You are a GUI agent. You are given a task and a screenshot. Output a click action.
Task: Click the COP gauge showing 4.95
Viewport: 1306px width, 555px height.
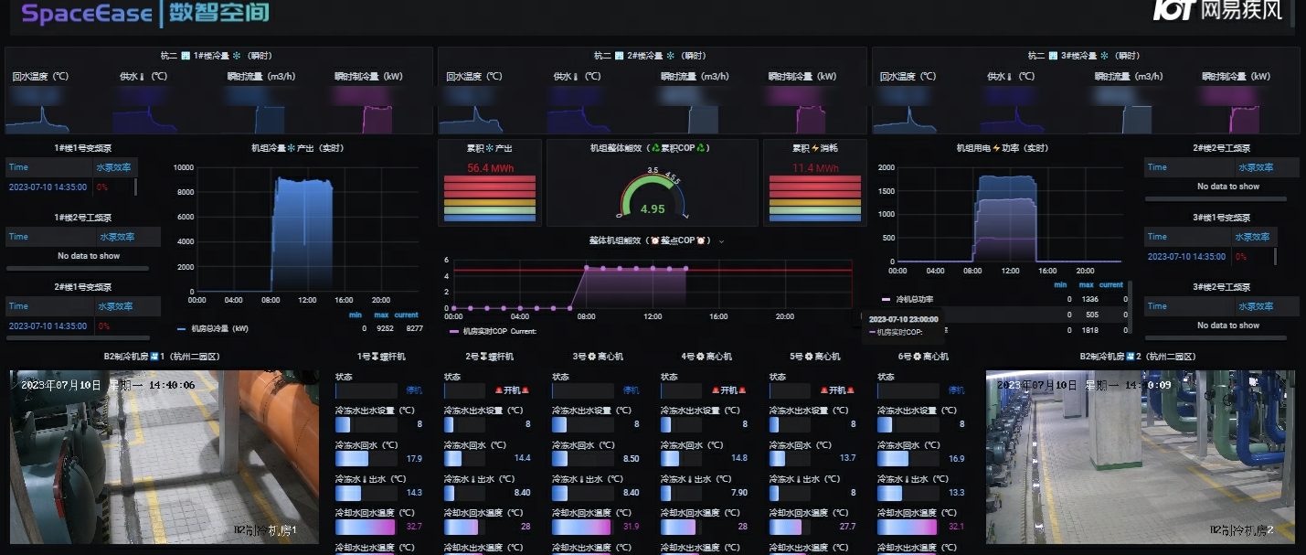(652, 195)
